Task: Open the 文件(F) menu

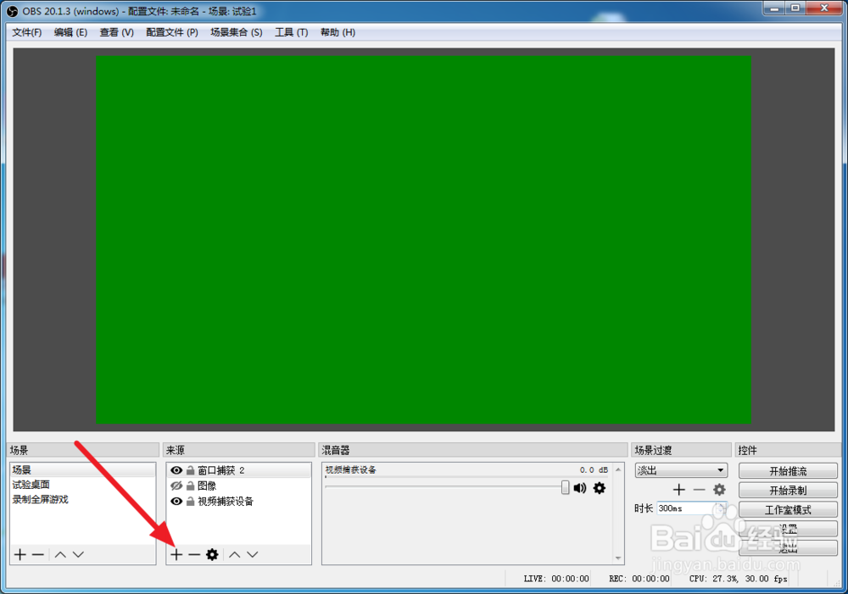Action: click(x=27, y=32)
